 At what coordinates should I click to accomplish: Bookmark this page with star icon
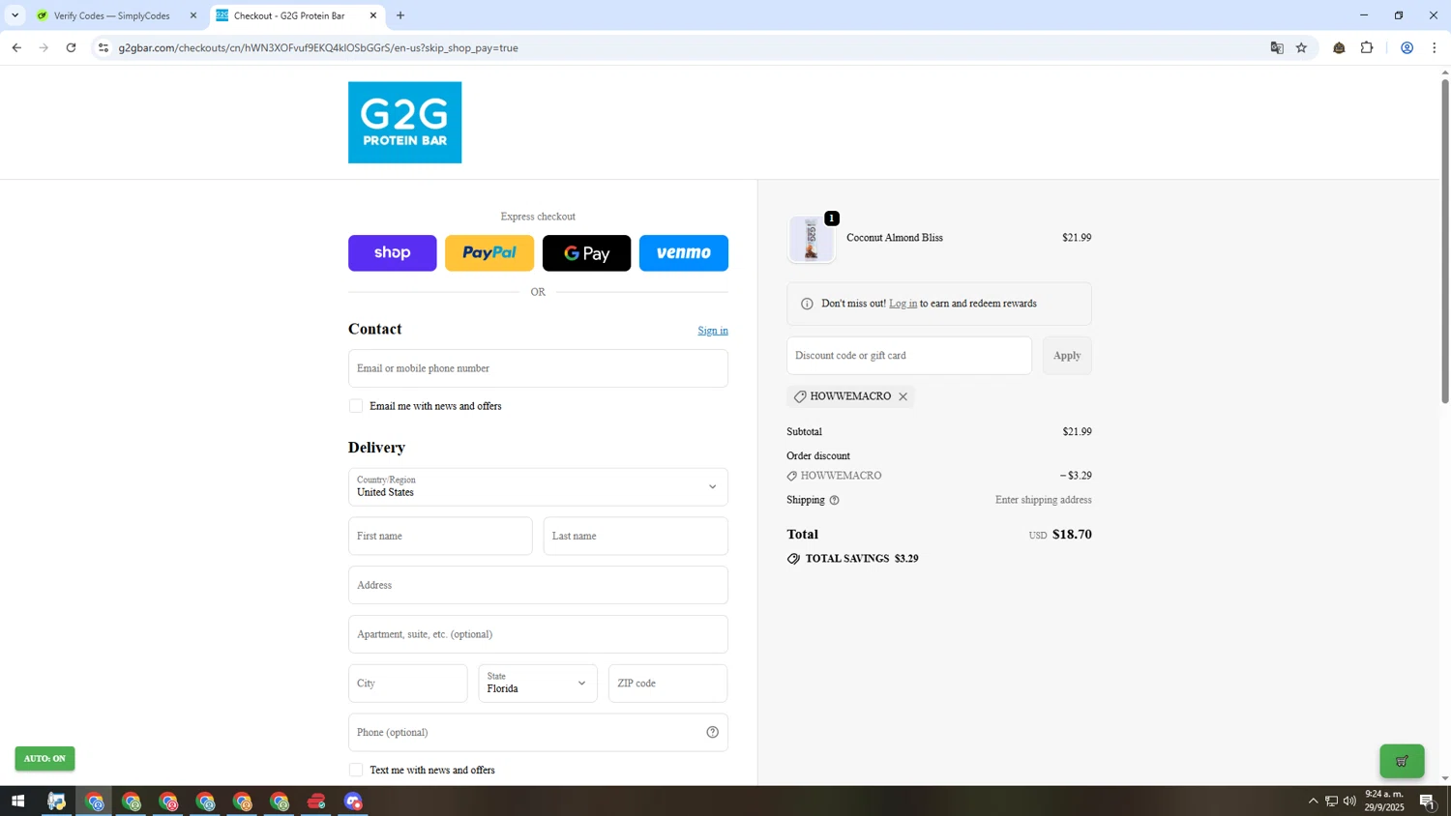point(1302,47)
